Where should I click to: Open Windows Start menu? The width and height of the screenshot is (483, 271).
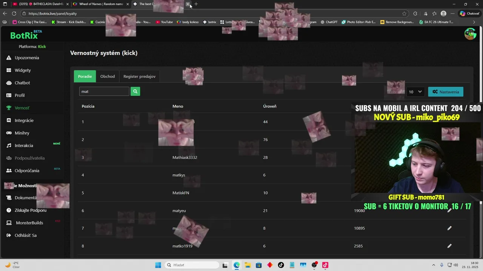point(158,265)
